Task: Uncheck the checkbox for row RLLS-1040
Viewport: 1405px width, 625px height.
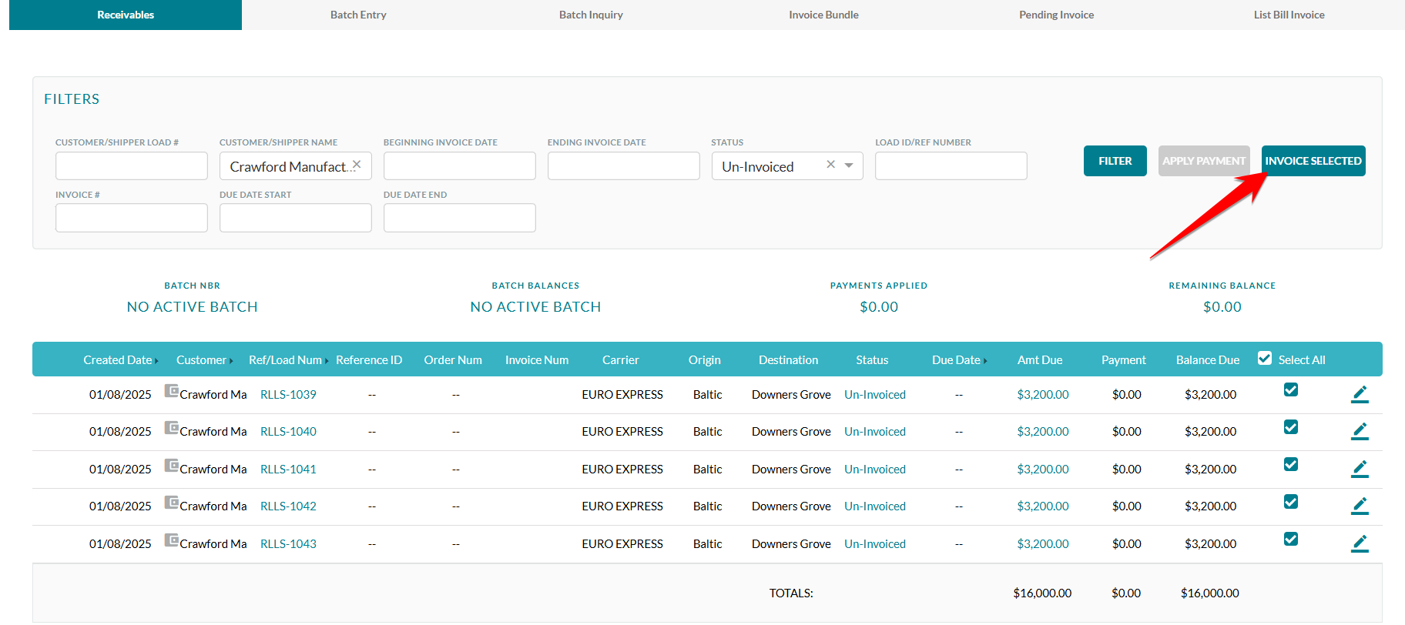Action: pyautogui.click(x=1291, y=427)
